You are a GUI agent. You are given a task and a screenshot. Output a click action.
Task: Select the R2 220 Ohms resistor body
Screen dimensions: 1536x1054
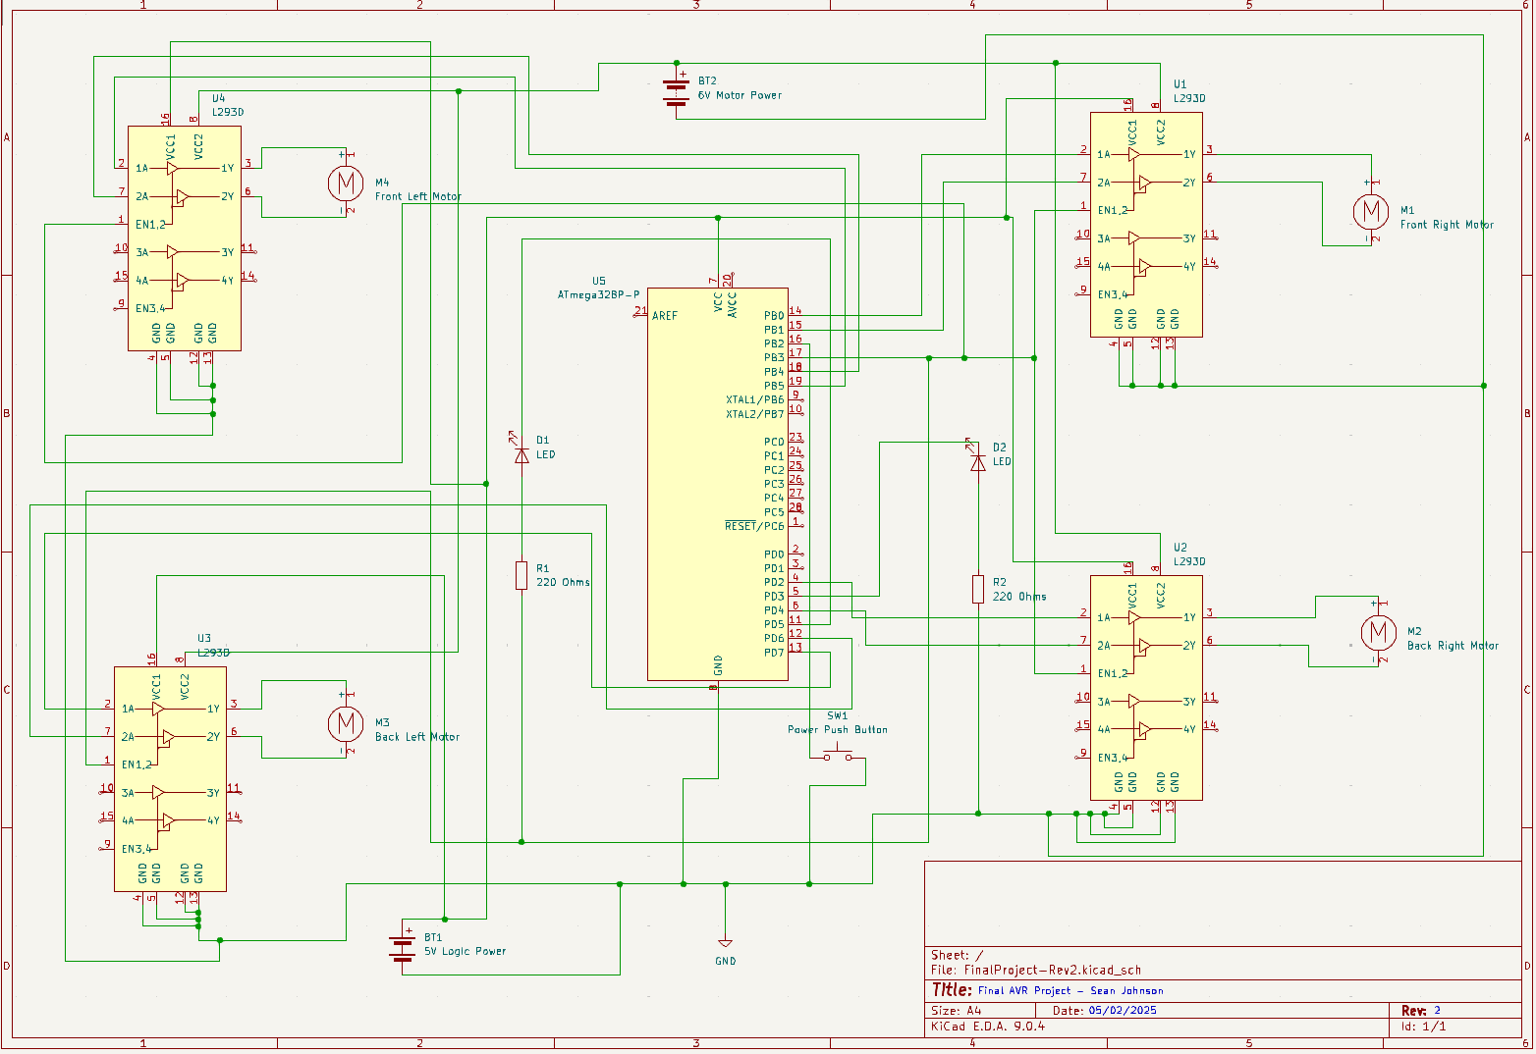pos(976,588)
